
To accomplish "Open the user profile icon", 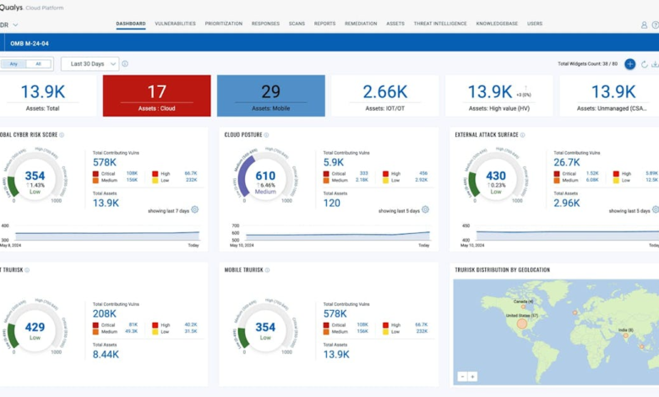I will click(644, 25).
